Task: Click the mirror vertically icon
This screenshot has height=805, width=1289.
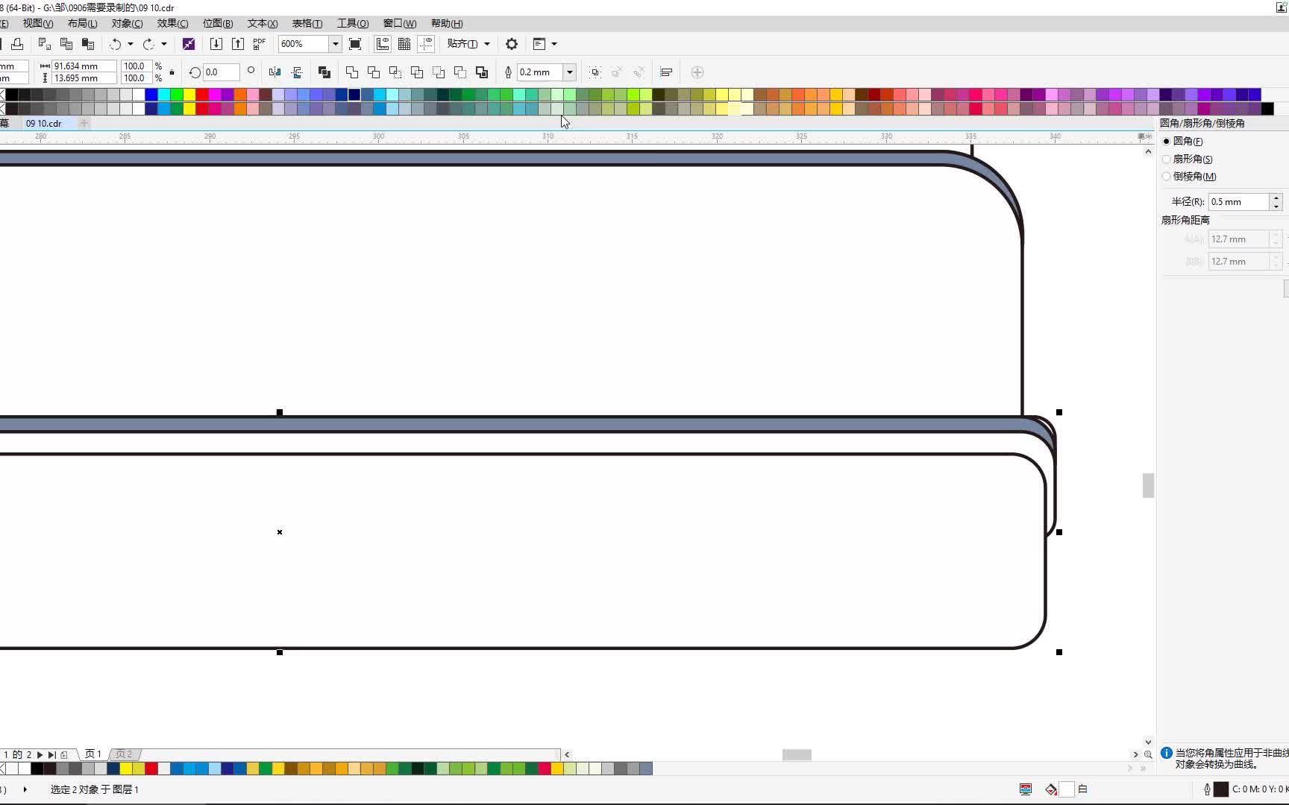Action: coord(297,72)
